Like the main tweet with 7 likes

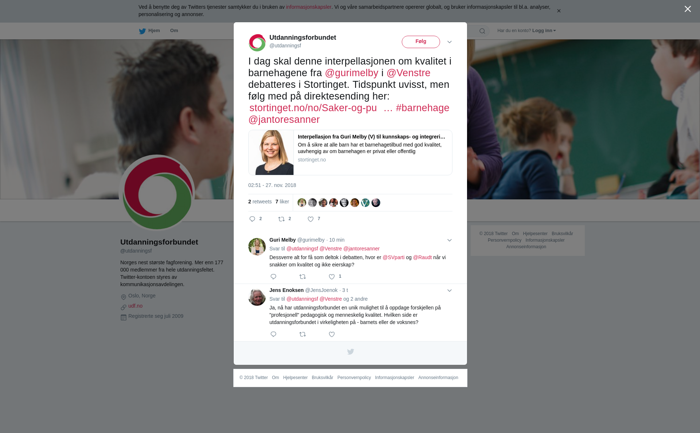point(311,219)
